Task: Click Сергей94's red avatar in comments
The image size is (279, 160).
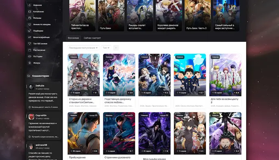Action: click(x=31, y=117)
